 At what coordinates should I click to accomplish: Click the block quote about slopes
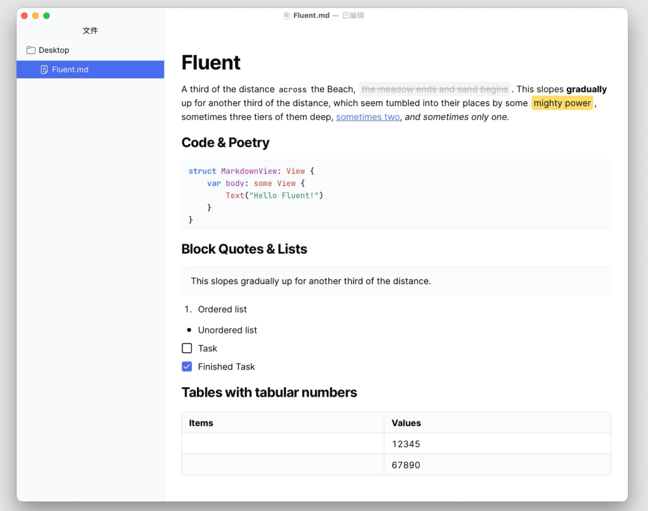click(x=396, y=281)
